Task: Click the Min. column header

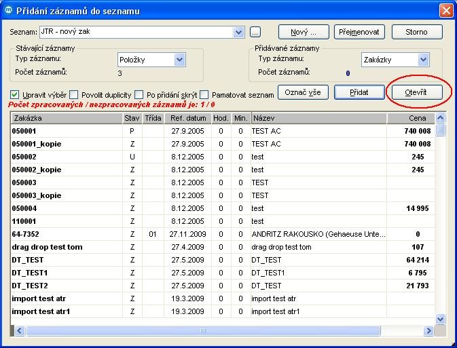Action: 241,118
